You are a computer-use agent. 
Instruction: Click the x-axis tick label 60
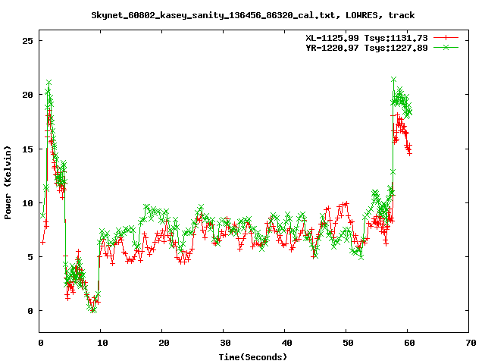[409, 343]
